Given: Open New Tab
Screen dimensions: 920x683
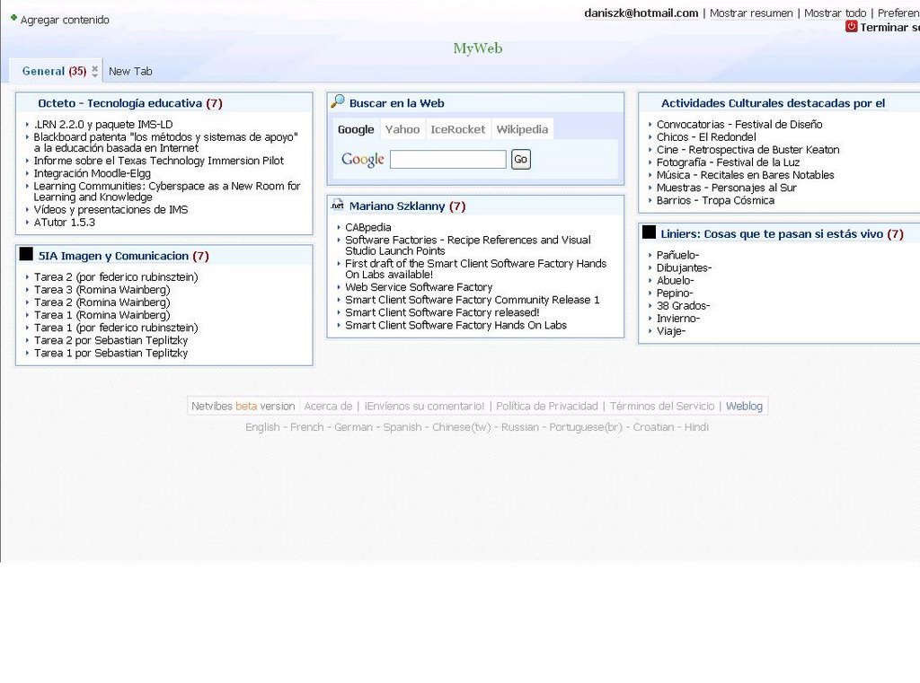Looking at the screenshot, I should (130, 71).
